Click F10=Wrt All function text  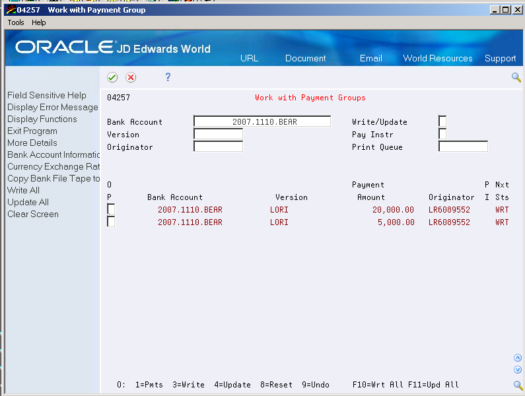pyautogui.click(x=378, y=385)
